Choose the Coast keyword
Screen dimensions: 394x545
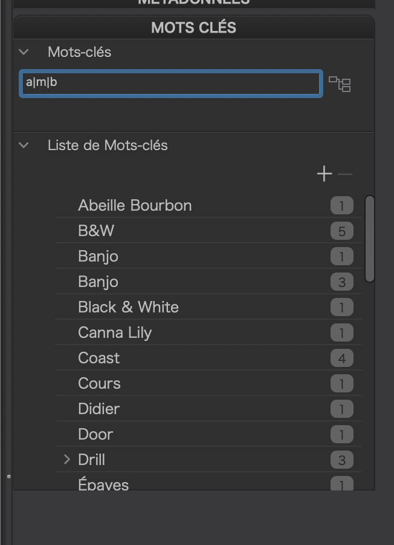(99, 358)
